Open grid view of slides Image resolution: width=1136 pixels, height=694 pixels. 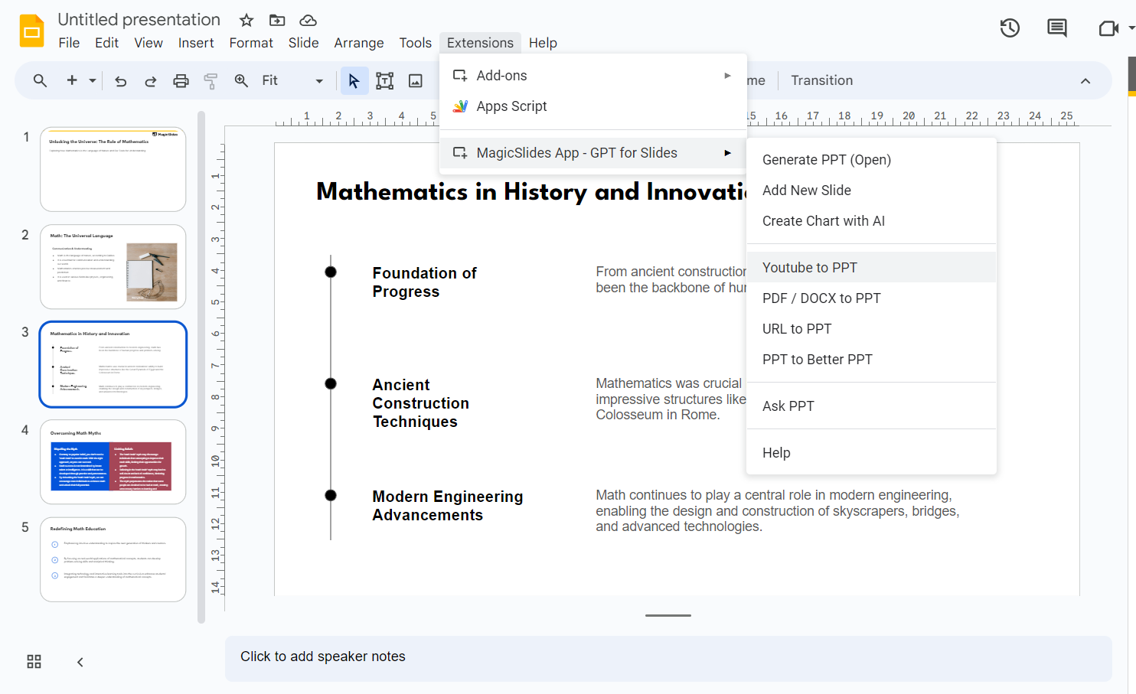pyautogui.click(x=34, y=662)
